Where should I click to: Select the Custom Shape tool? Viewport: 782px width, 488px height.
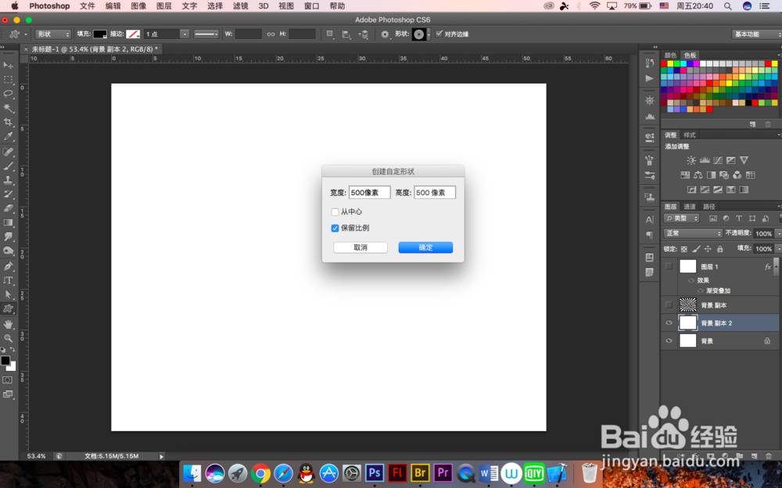[x=8, y=308]
